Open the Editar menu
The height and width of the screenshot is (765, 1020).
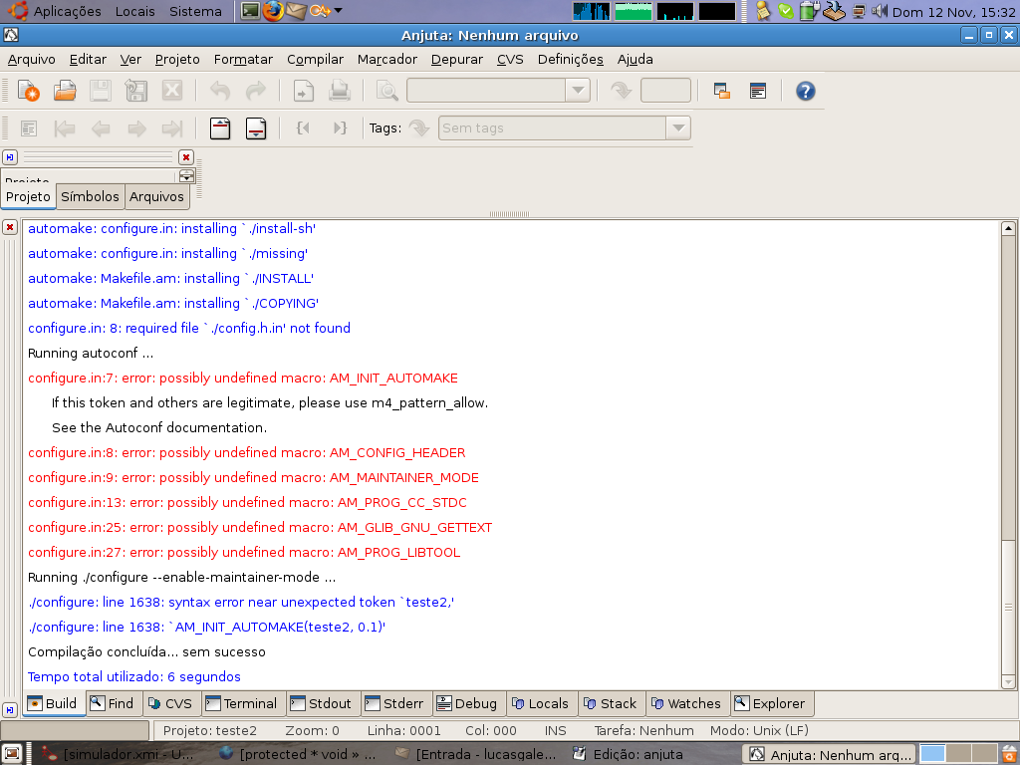point(88,59)
